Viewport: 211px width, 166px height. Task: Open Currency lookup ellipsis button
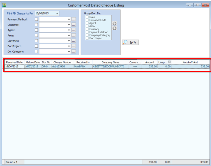pos(74,41)
